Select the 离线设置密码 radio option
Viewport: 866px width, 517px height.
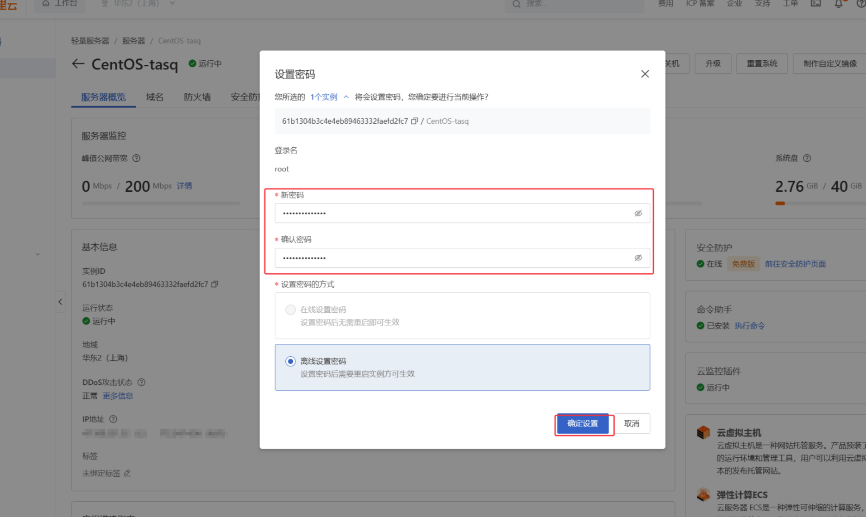(290, 361)
